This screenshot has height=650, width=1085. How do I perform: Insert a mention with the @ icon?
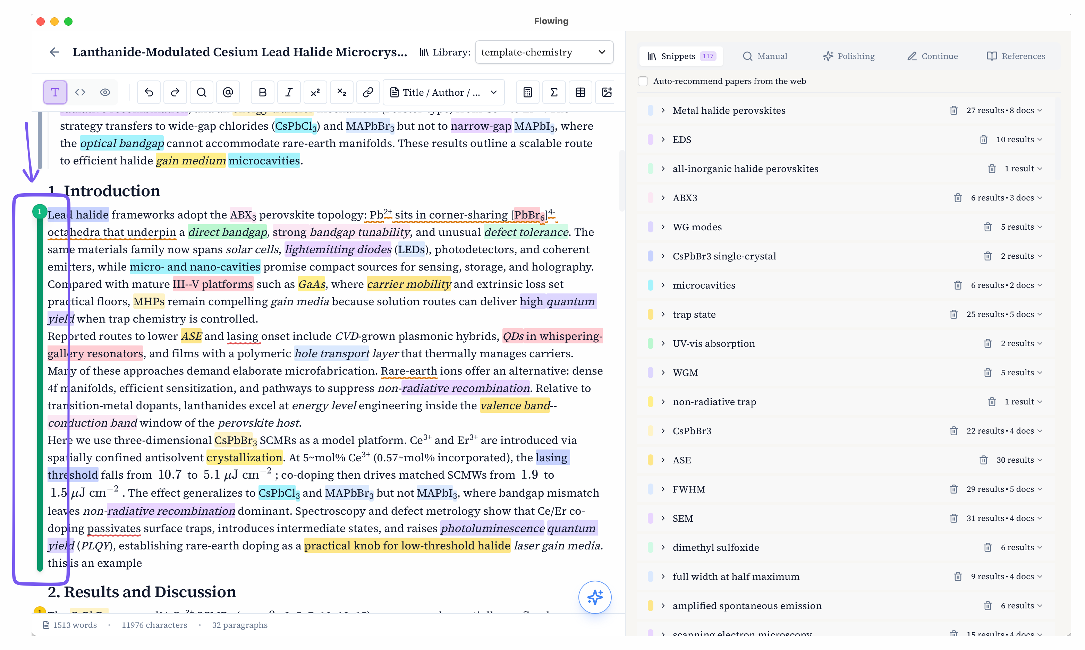[x=228, y=92]
